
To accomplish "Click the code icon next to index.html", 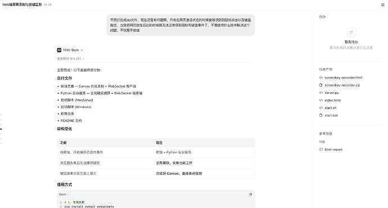I will [321, 100].
